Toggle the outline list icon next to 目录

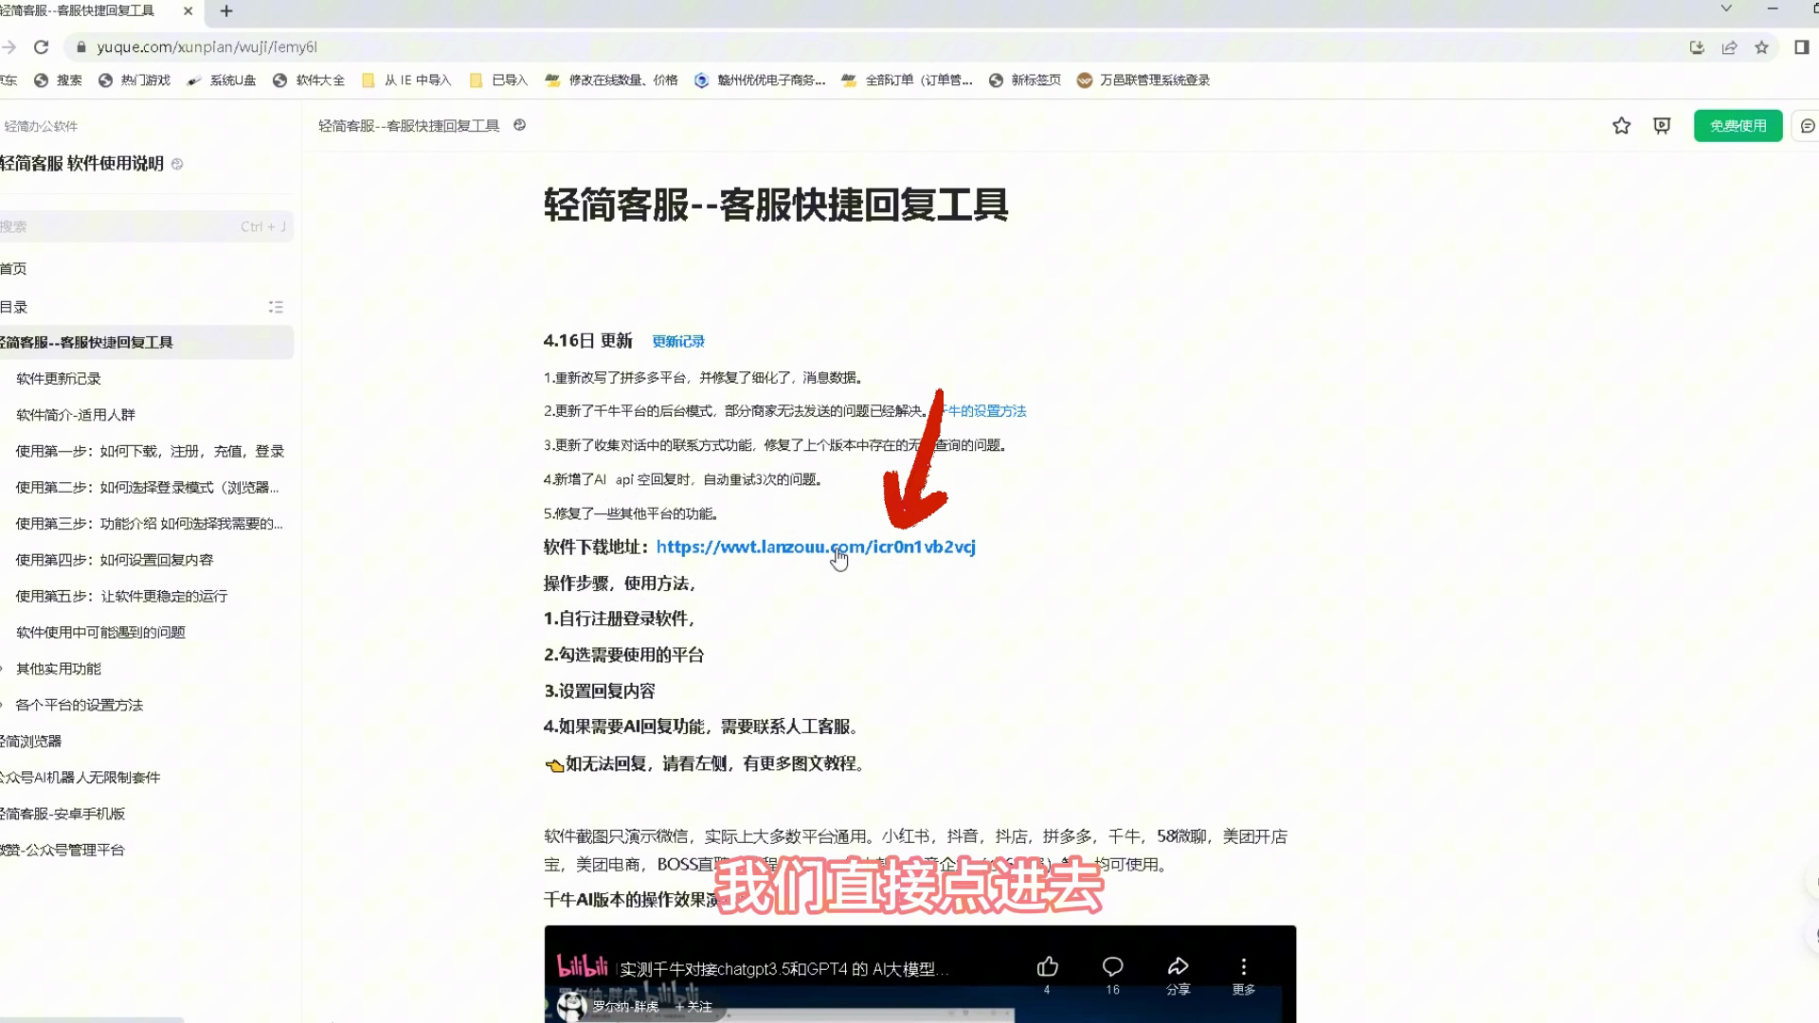pyautogui.click(x=276, y=306)
